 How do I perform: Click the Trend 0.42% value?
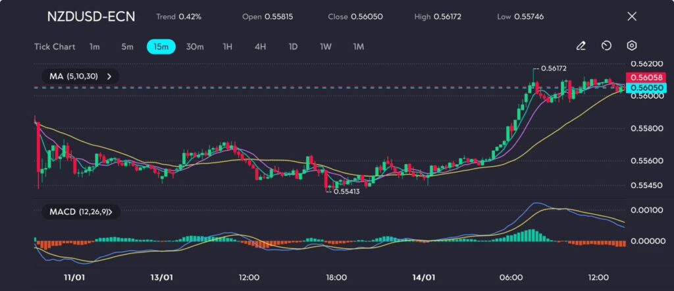point(178,16)
